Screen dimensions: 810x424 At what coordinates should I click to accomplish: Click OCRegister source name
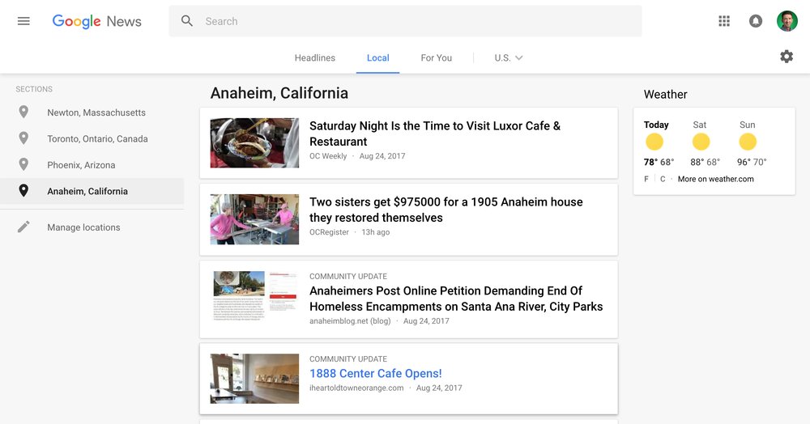[329, 232]
